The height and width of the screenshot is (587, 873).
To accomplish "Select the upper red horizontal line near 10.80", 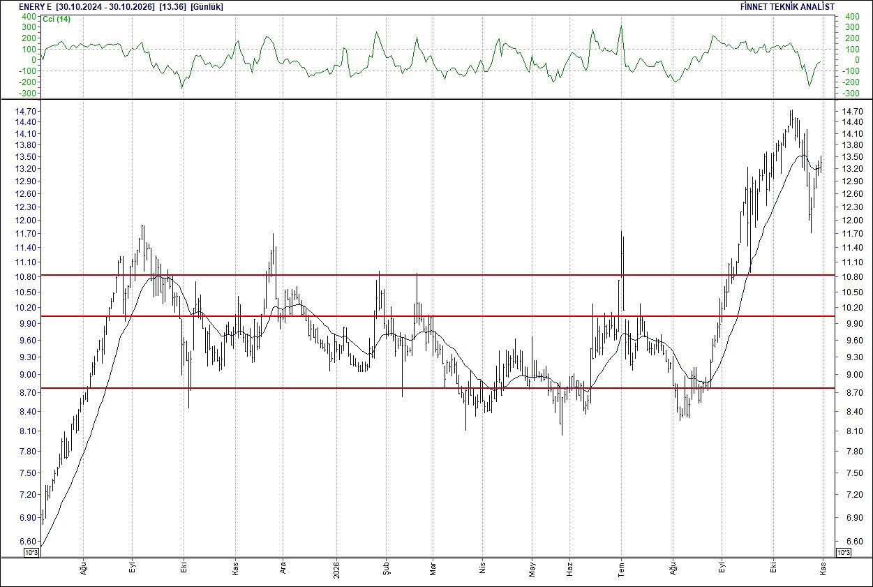I will [438, 275].
